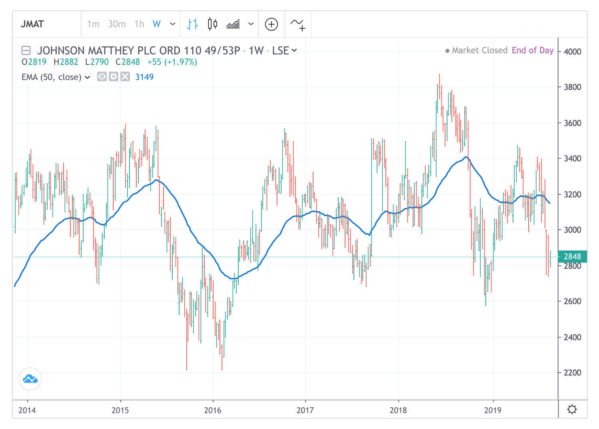Click the low value L2790
This screenshot has width=599, height=429.
(x=97, y=62)
